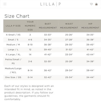Open the hamburger menu icon
The height and width of the screenshot is (103, 101).
5,4
